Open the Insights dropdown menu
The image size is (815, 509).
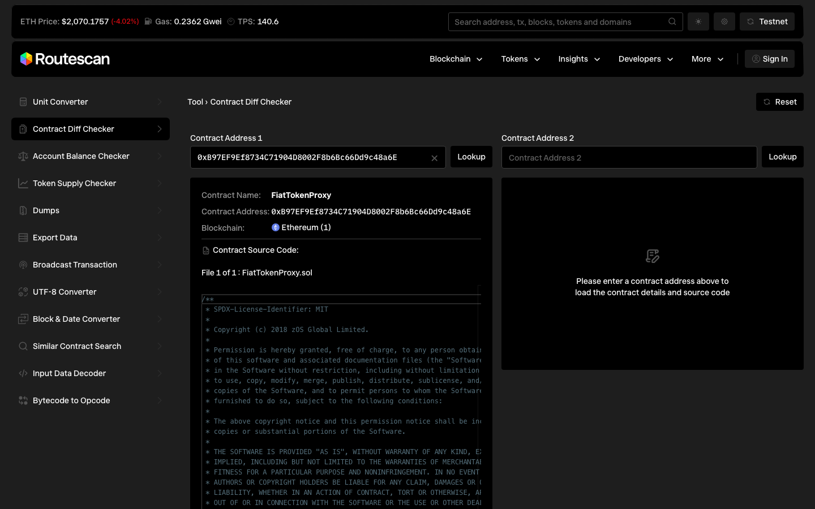[579, 59]
